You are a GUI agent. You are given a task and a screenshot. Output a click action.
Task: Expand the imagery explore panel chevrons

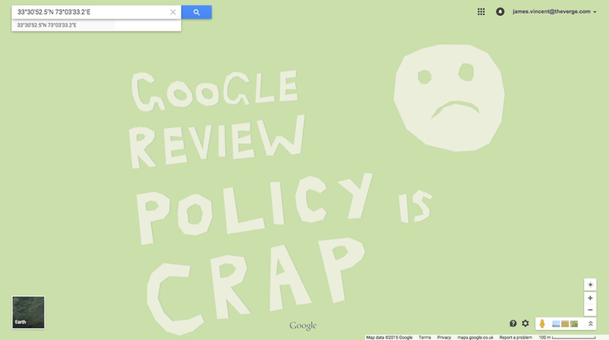coord(590,323)
